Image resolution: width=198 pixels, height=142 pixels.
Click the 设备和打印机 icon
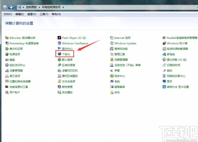click(59, 70)
